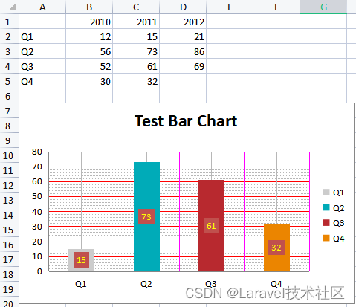Image resolution: width=356 pixels, height=307 pixels.
Task: Click cell containing 2010
Action: click(89, 22)
